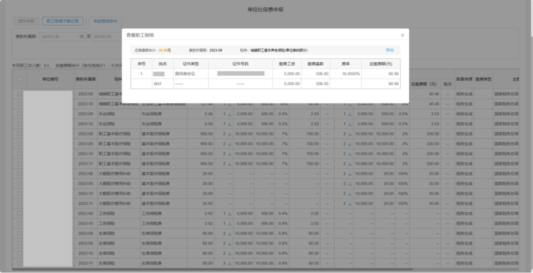
Task: Click first download icon in 2023-08 职工基本医疗保险 row
Action: click(229, 134)
